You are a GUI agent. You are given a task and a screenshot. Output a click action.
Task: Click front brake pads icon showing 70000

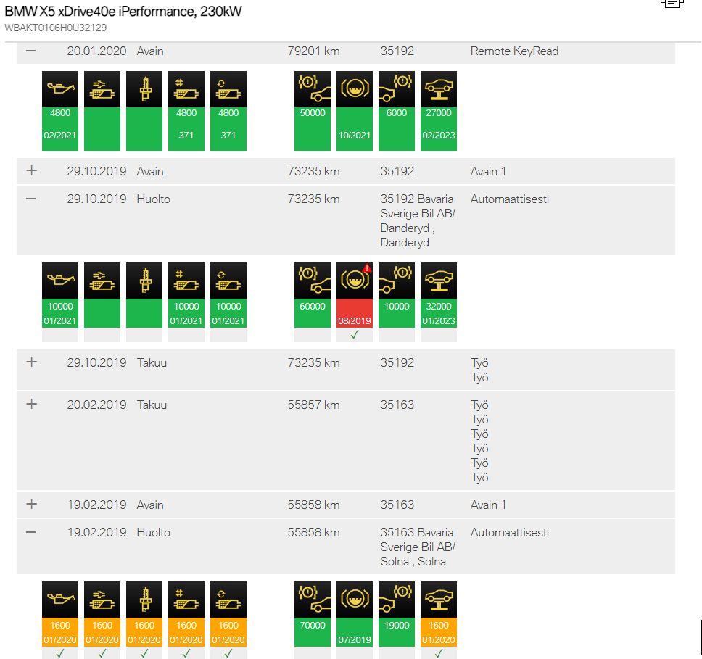(x=313, y=600)
